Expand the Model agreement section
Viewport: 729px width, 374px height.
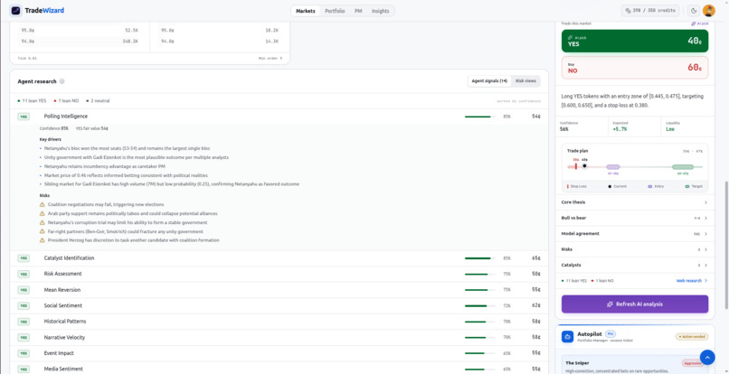635,234
